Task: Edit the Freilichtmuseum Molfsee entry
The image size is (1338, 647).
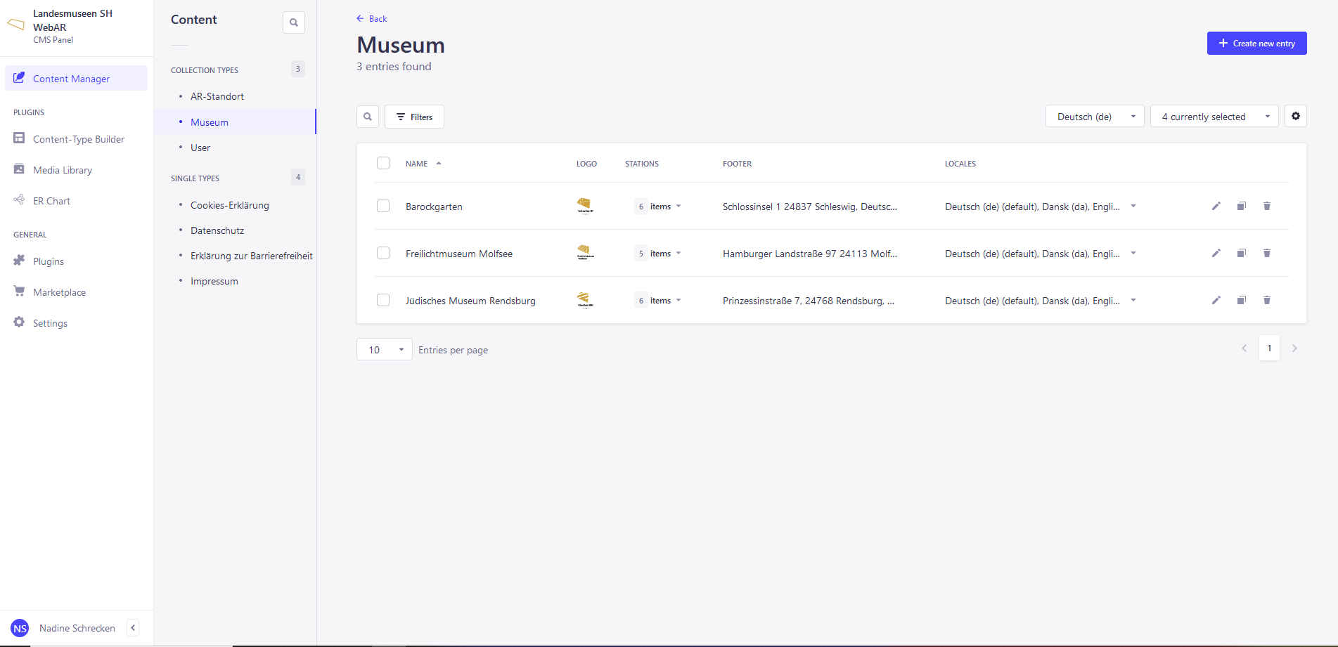Action: click(x=1216, y=253)
